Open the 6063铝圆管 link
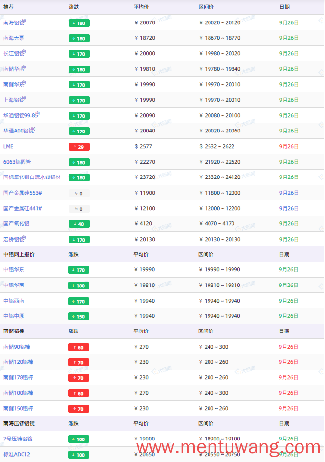 (x=17, y=162)
